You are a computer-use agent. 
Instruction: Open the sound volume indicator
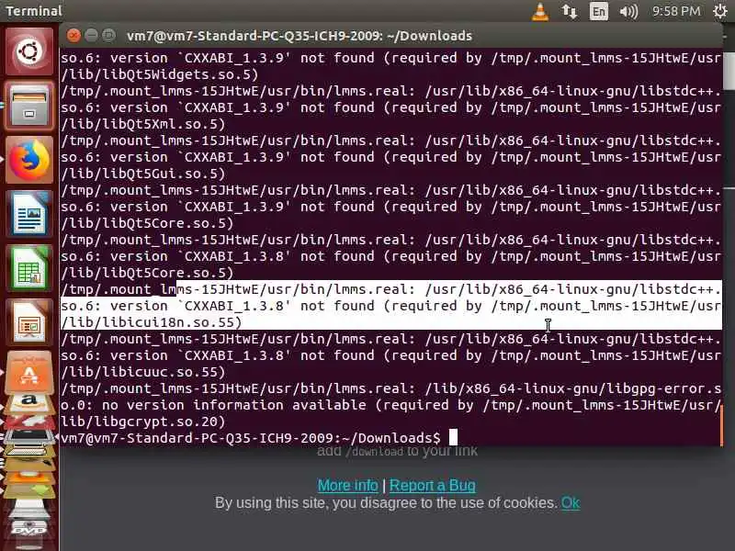[x=628, y=11]
